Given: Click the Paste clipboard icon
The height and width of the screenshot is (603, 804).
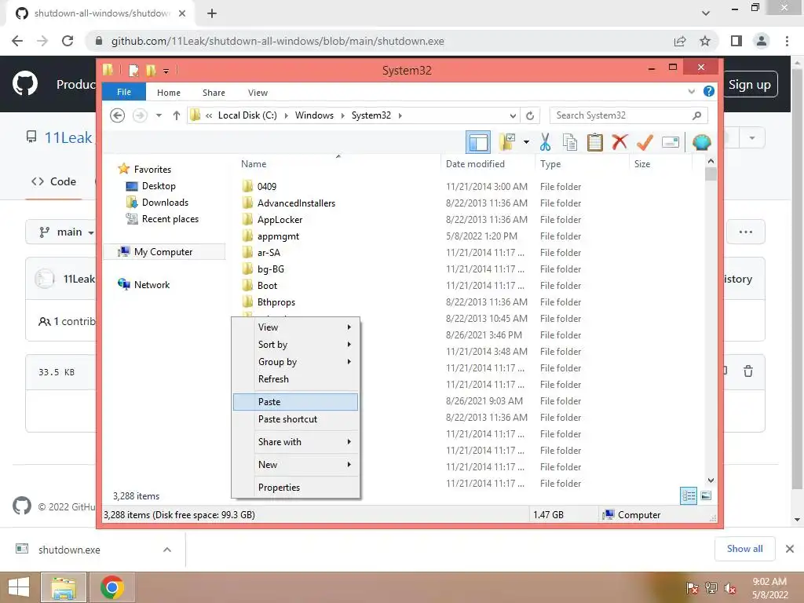Looking at the screenshot, I should tap(595, 142).
